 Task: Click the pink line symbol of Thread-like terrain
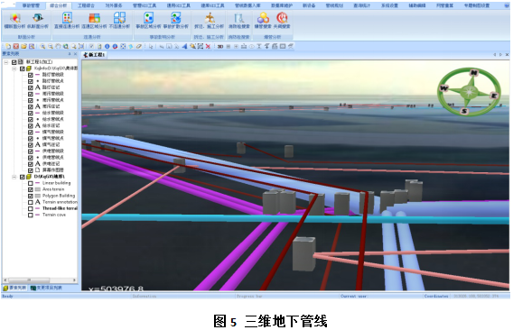38,208
